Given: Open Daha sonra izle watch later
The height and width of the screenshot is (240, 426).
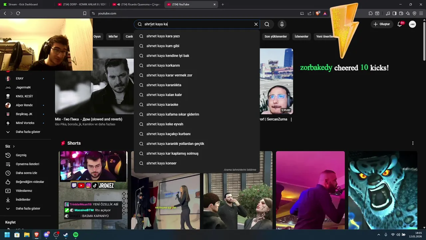Looking at the screenshot, I should tap(26, 173).
